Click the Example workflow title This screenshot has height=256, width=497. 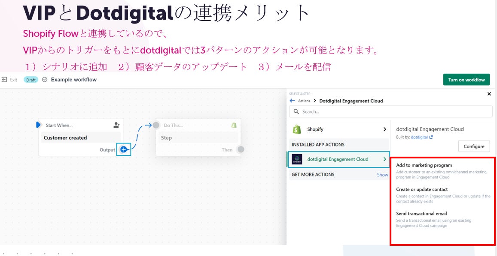coord(73,80)
